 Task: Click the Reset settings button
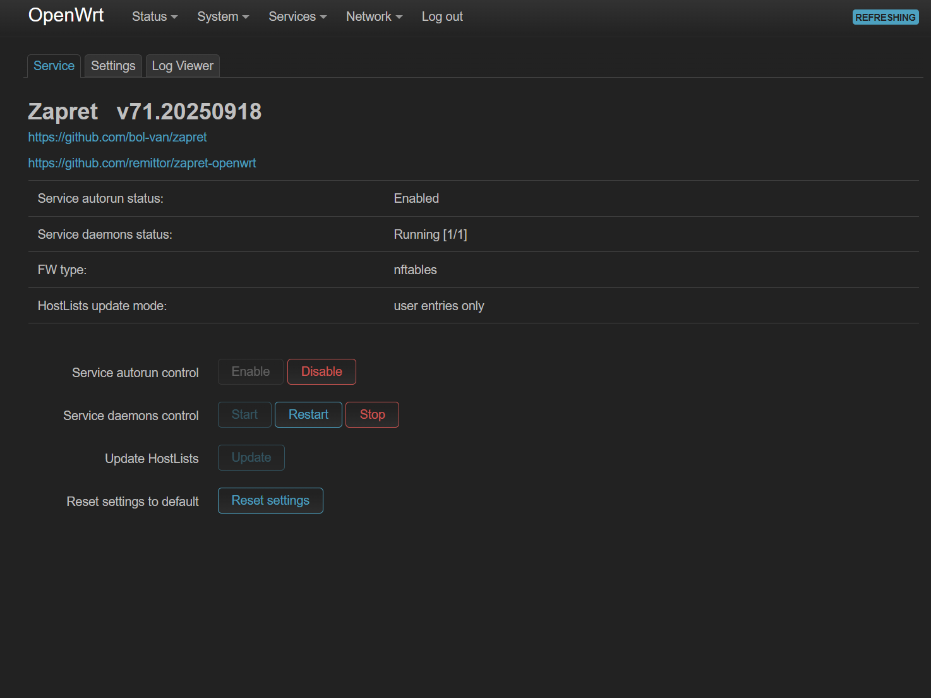[270, 500]
